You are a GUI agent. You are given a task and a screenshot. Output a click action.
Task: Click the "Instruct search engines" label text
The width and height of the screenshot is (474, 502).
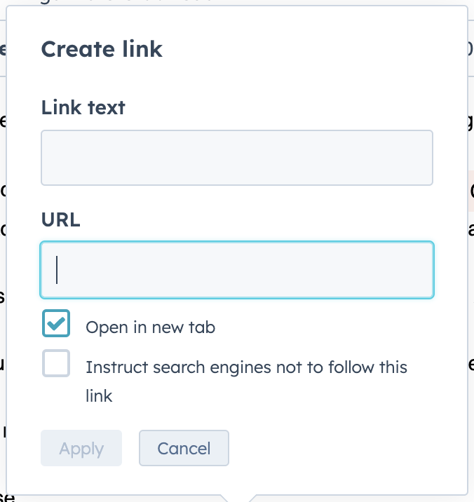tap(245, 367)
